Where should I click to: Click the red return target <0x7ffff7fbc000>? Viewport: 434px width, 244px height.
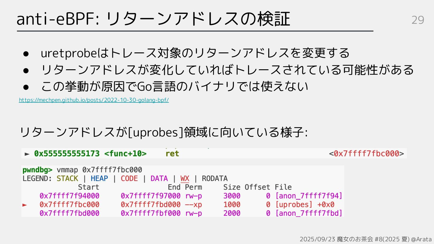coord(366,154)
